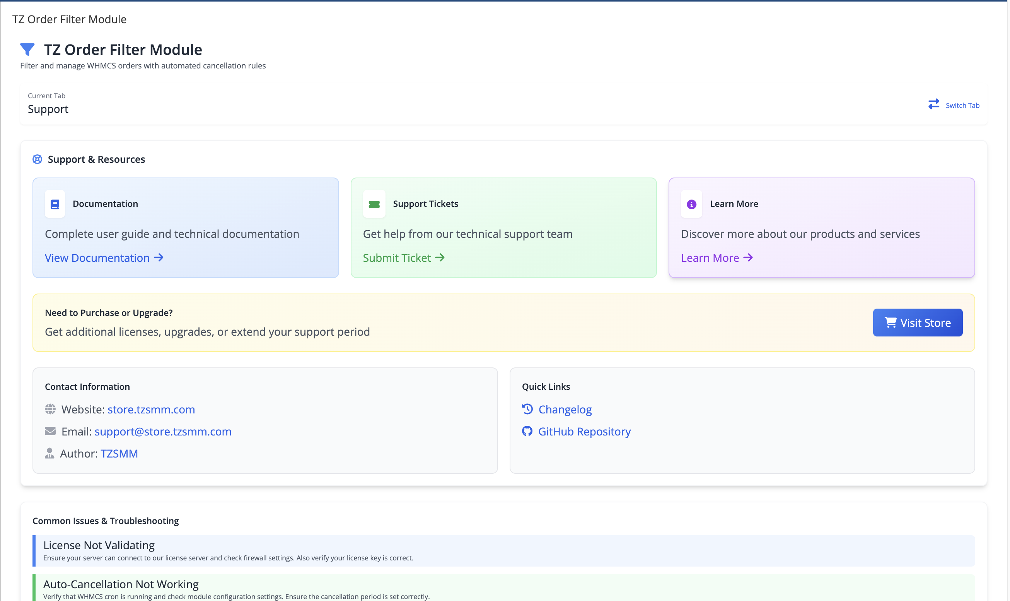Open the View Documentation link
The height and width of the screenshot is (601, 1010).
coord(97,258)
